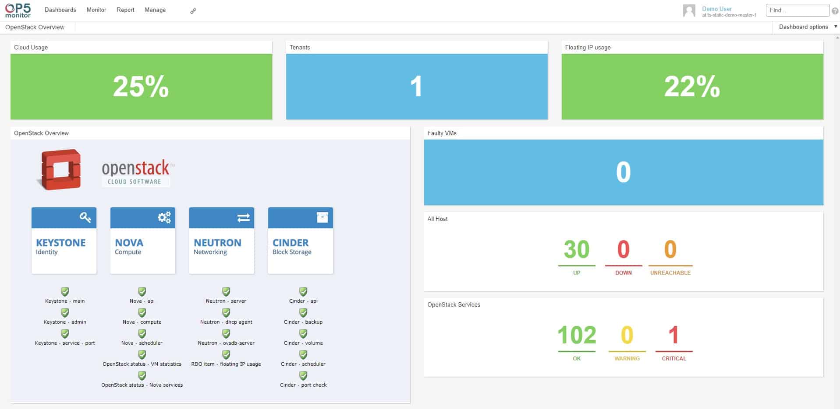Click the 102 OK services count
The width and height of the screenshot is (840, 409).
577,336
